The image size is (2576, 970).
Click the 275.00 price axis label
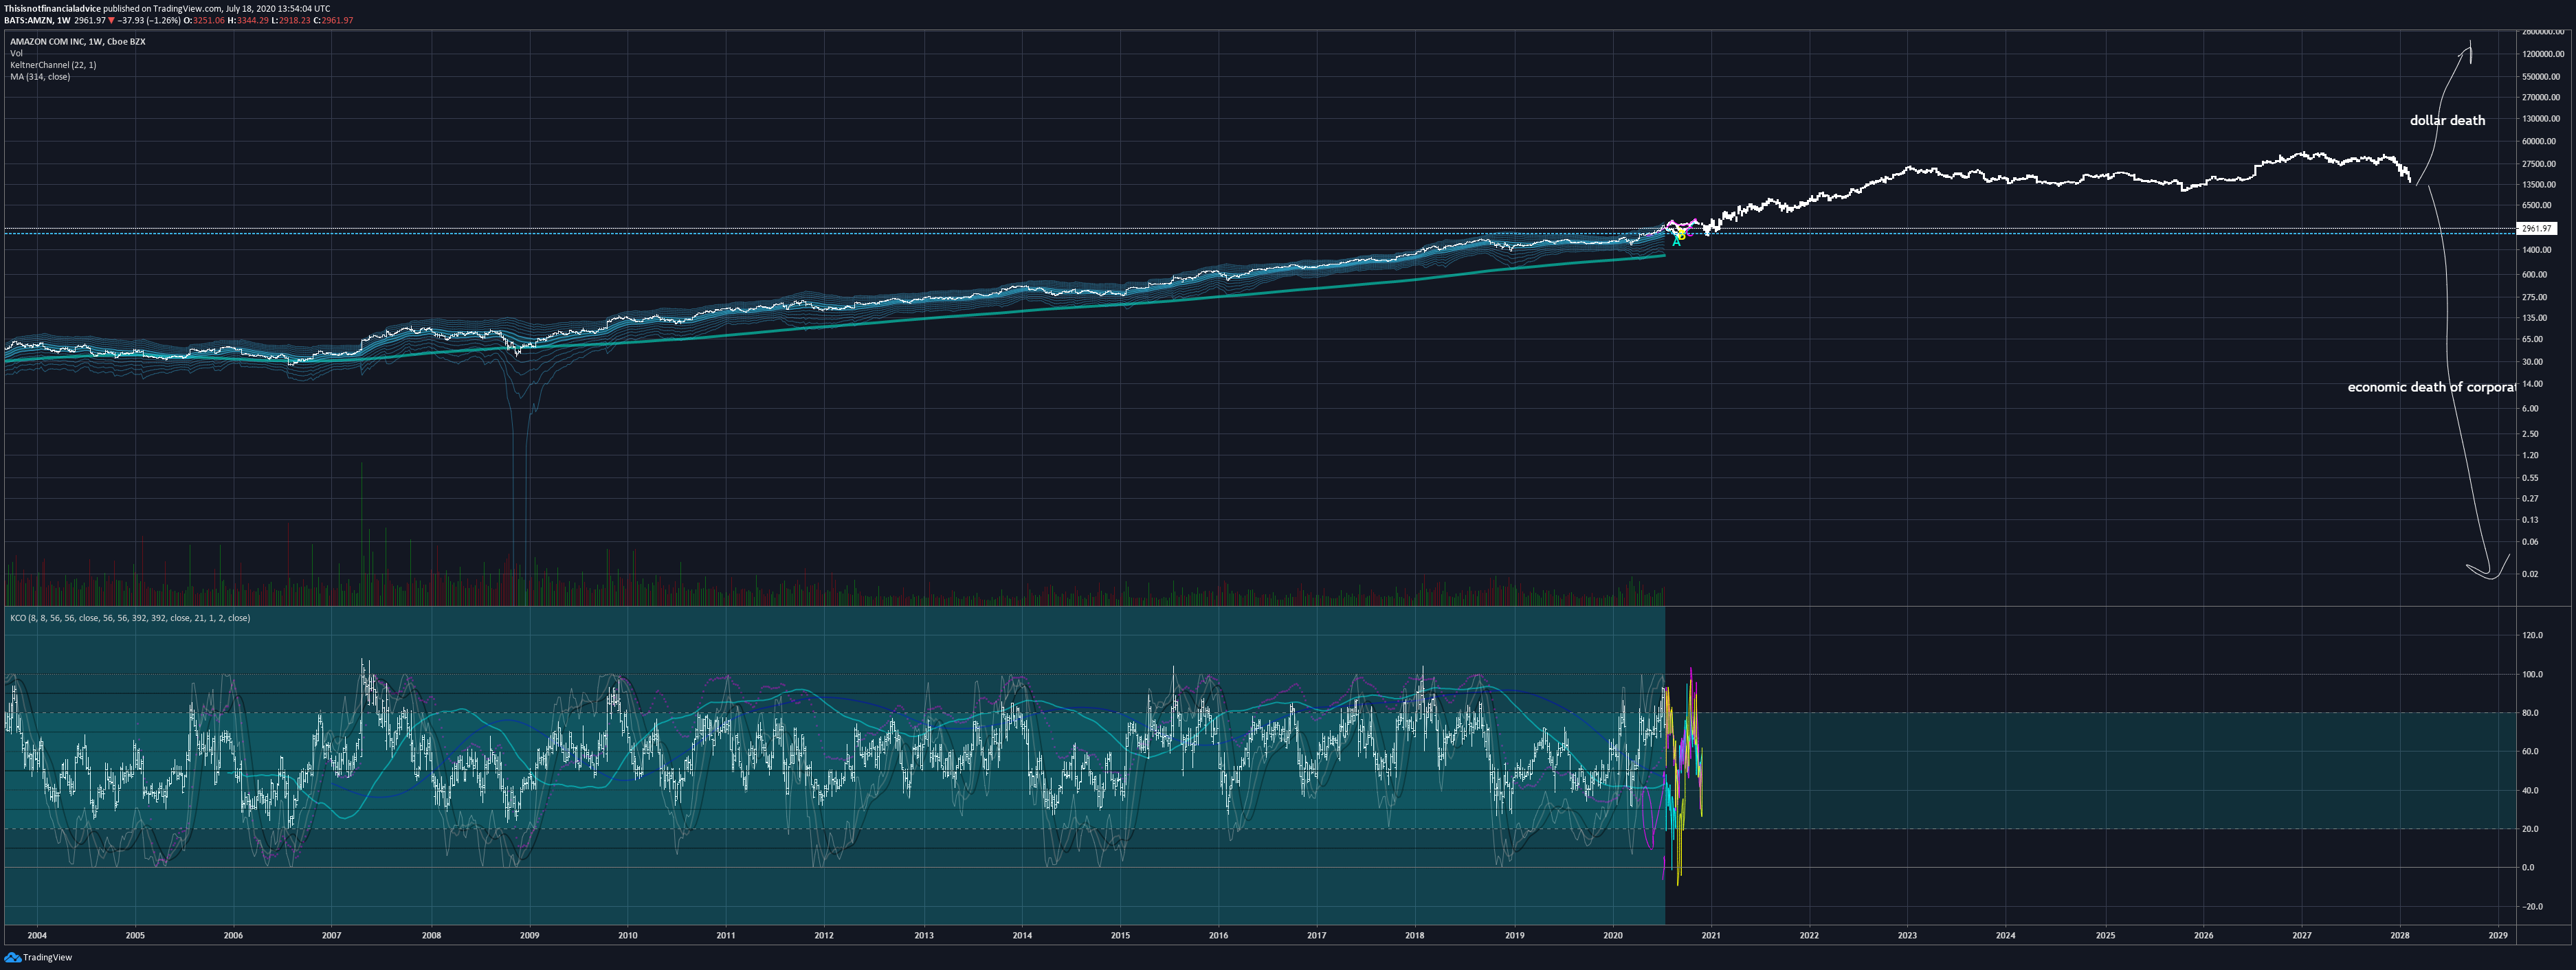click(2535, 297)
